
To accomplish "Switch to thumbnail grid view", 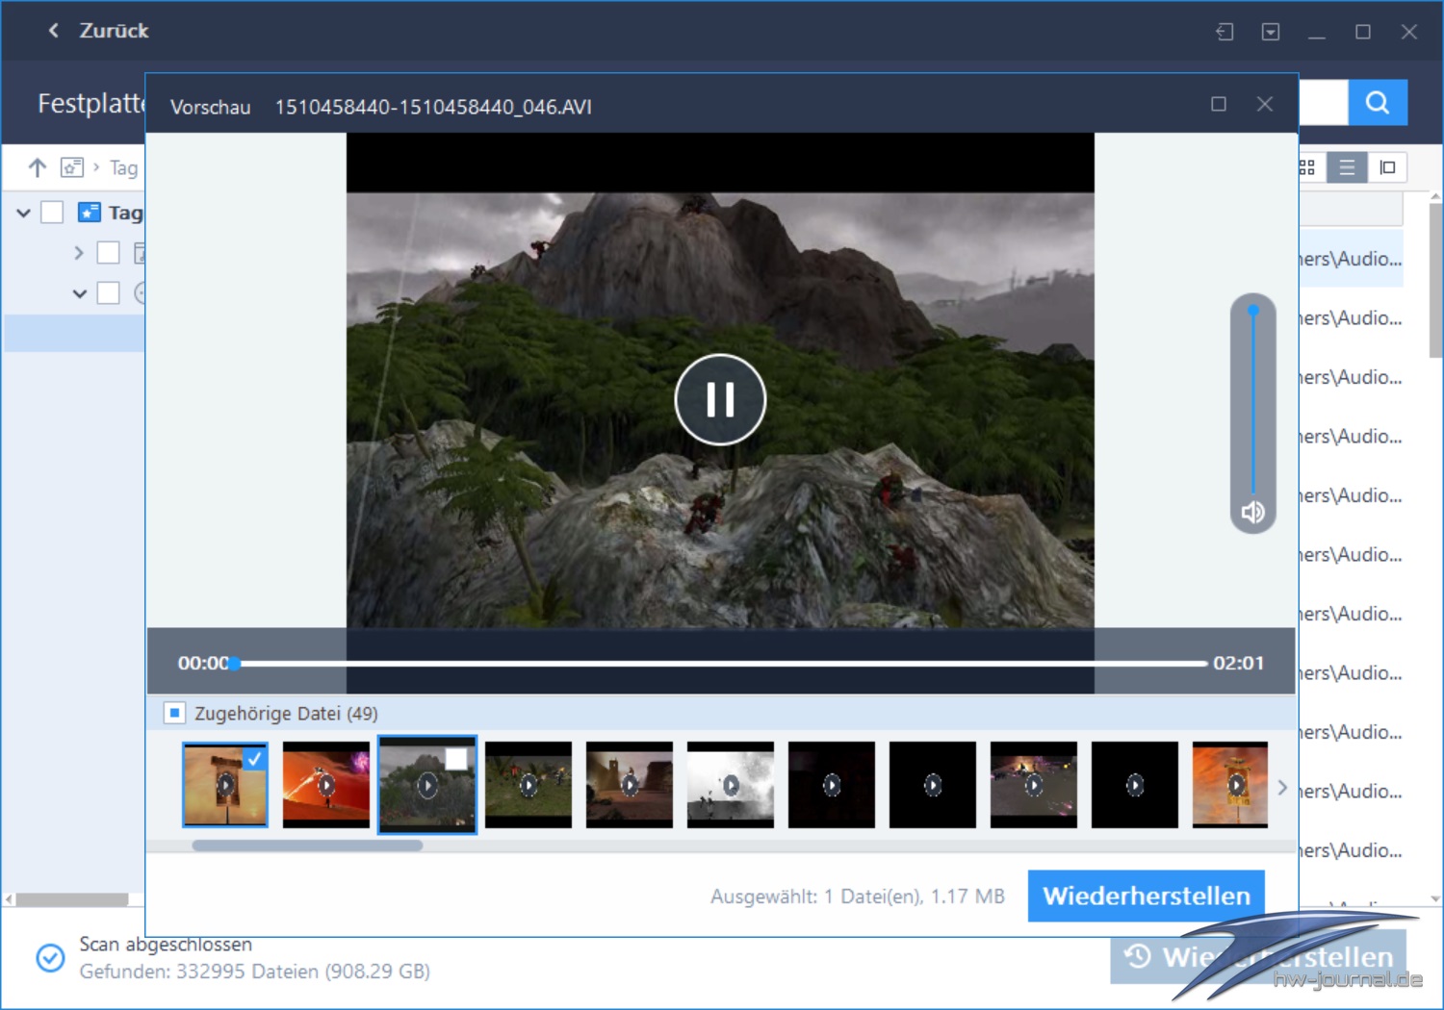I will click(x=1307, y=167).
